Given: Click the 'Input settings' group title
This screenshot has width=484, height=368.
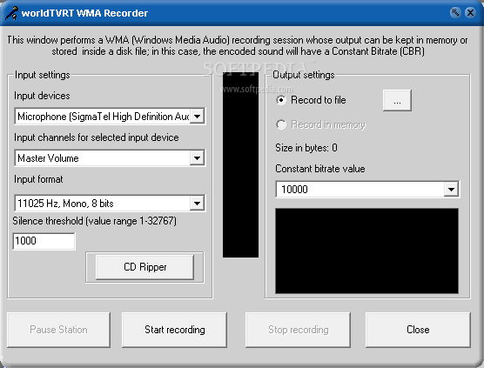Looking at the screenshot, I should tap(43, 75).
